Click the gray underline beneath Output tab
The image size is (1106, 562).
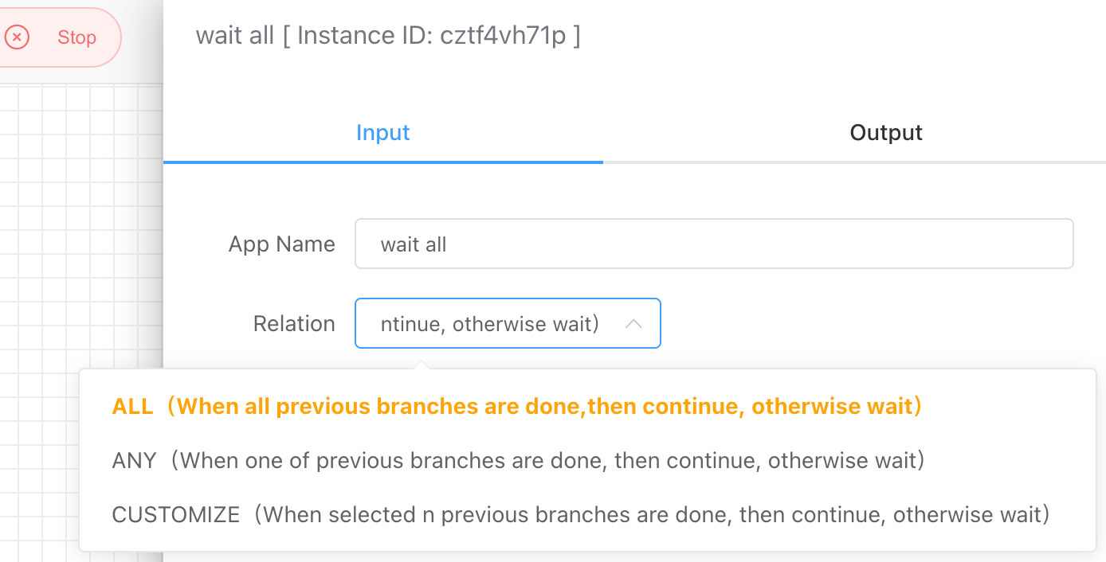tap(853, 162)
